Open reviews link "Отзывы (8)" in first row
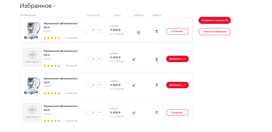This screenshot has height=132, width=272. coord(71,38)
